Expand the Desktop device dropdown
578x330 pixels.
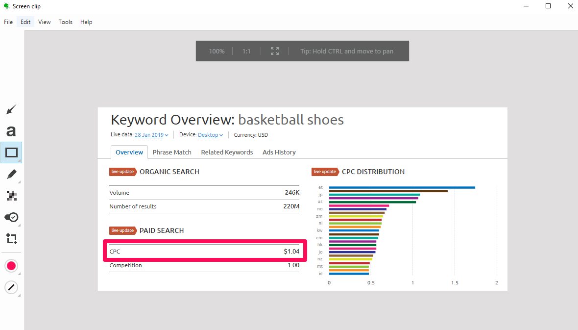click(210, 135)
